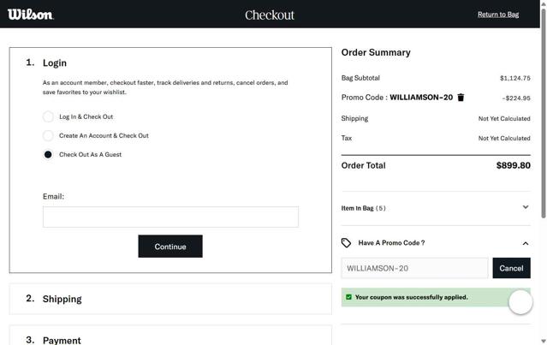Collapse the Have A Promo Code section

(x=526, y=243)
